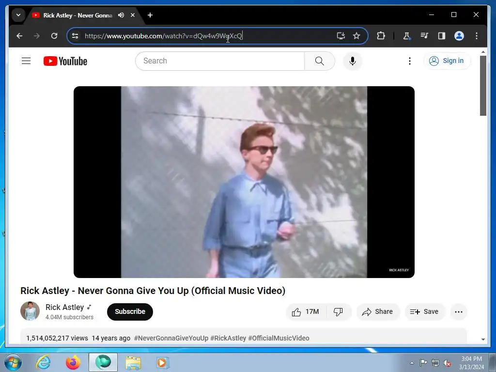View site information icon in address bar

click(x=75, y=36)
